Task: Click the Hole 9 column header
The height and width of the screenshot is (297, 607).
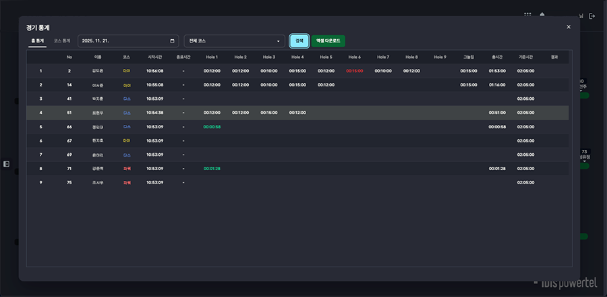Action: point(440,57)
